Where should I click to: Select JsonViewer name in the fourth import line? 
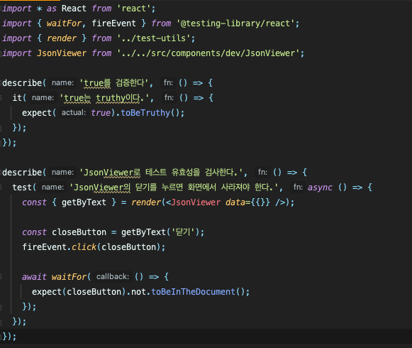pyautogui.click(x=62, y=53)
